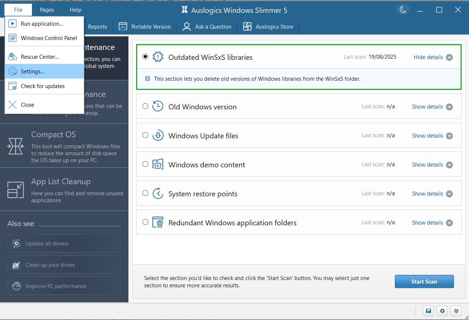Select the Old Windows version radio button
Screen dimensions: 469x320
145,106
